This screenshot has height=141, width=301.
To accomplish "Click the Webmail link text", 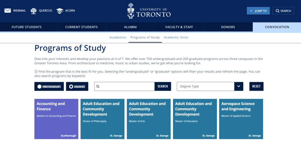I will coord(19,11).
